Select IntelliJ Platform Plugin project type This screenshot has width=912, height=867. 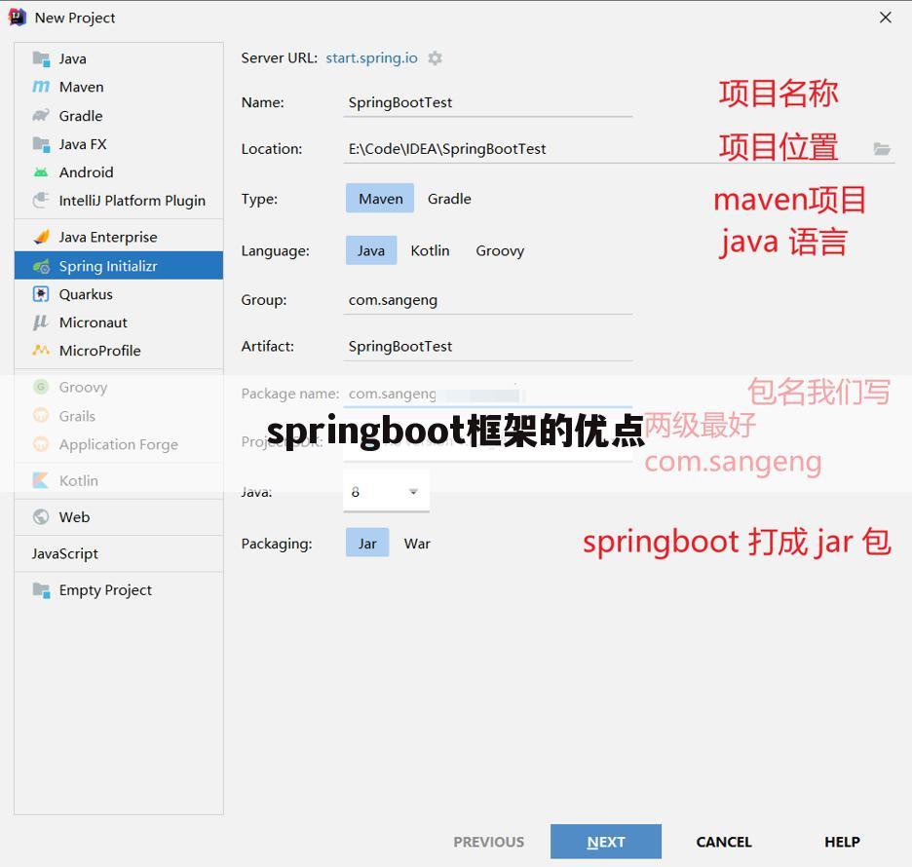(x=132, y=201)
